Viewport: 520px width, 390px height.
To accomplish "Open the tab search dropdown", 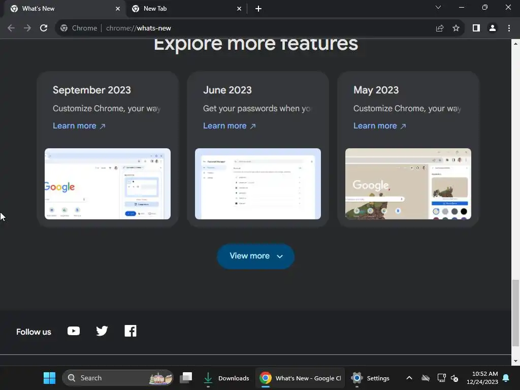I will 438,7.
